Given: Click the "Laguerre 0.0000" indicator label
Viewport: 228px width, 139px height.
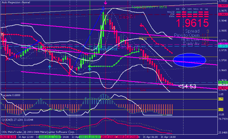Looking at the screenshot, I should pos(11,95).
